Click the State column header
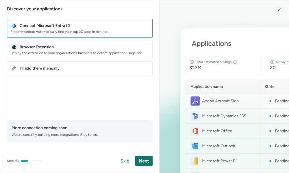 [x=269, y=86]
